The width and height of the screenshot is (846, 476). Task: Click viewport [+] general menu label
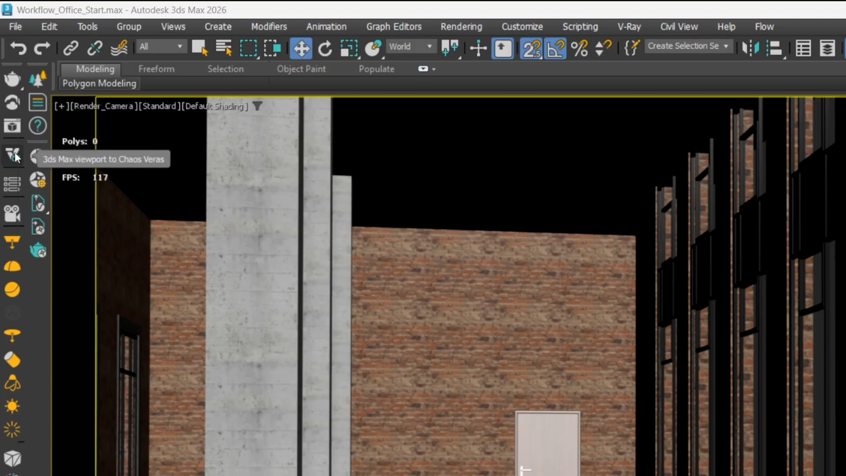coord(61,106)
